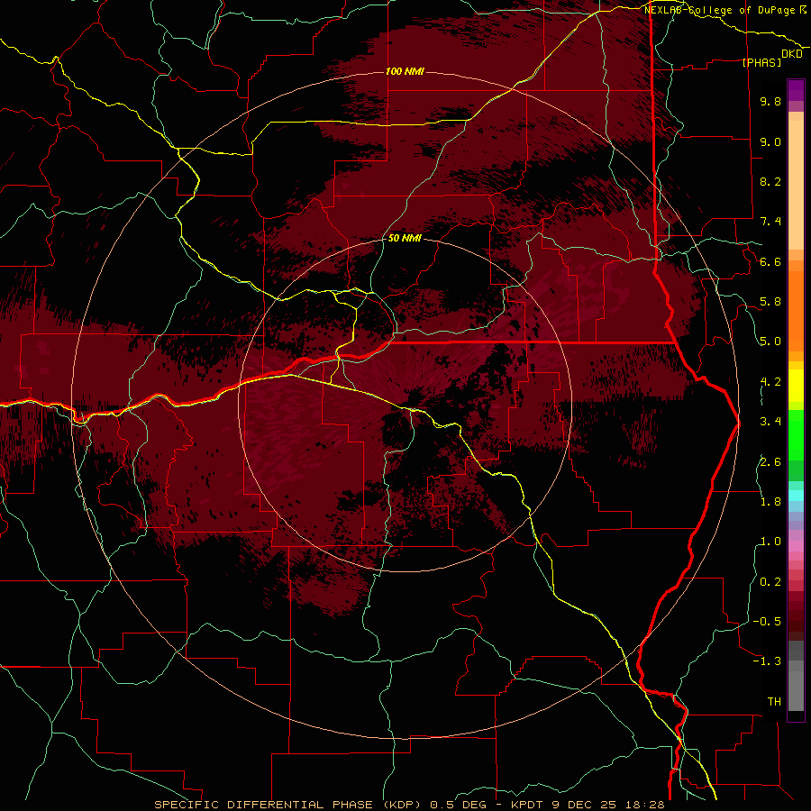Pick the bright green segment of color bar
The height and width of the screenshot is (811, 811).
(796, 434)
